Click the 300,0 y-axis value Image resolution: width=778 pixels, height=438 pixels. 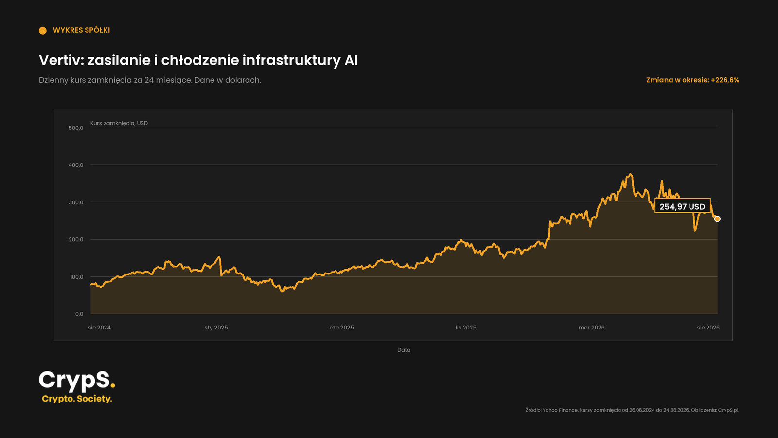click(x=76, y=202)
